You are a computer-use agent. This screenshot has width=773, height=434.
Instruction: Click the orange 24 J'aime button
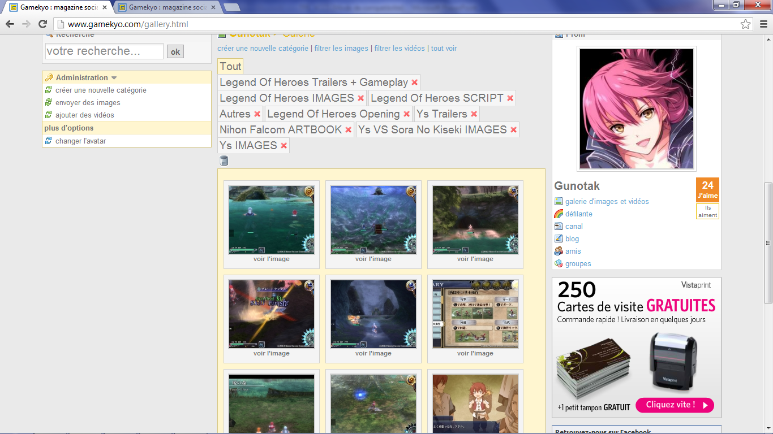pos(707,190)
